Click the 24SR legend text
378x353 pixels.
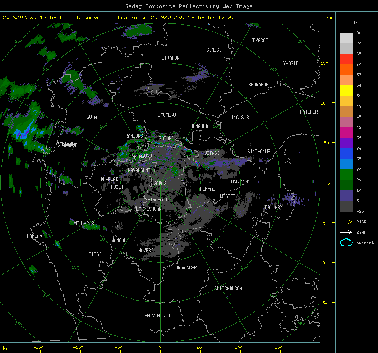(x=361, y=222)
